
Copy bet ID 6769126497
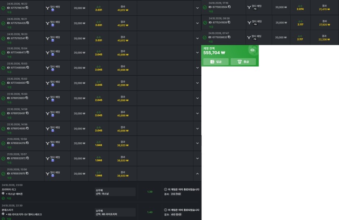pos(27,113)
